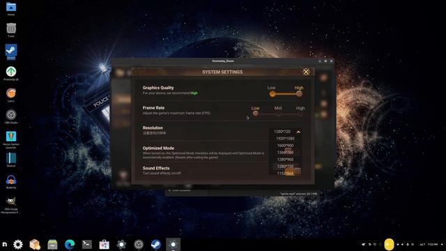This screenshot has height=251, width=446.
Task: Switch to OBS Studio in taskbar
Action: 139,244
